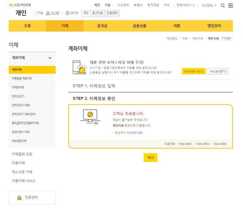Click the yellow 확인 button
The height and width of the screenshot is (210, 243).
pyautogui.click(x=150, y=158)
